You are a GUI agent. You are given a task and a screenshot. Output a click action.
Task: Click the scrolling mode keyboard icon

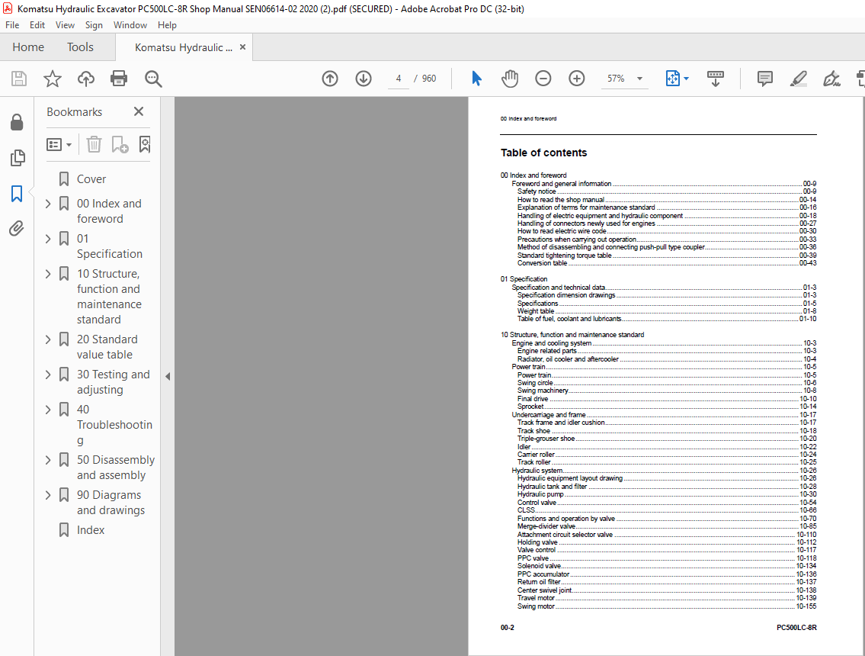pyautogui.click(x=716, y=79)
